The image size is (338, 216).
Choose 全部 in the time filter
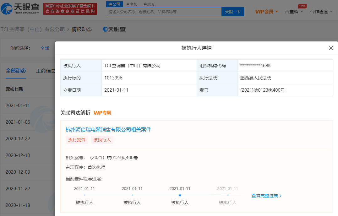45,48
